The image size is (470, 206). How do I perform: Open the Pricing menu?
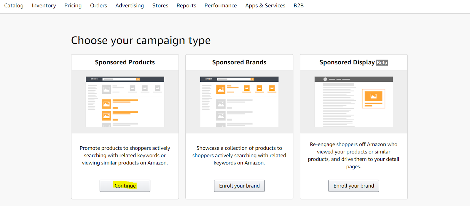coord(73,6)
